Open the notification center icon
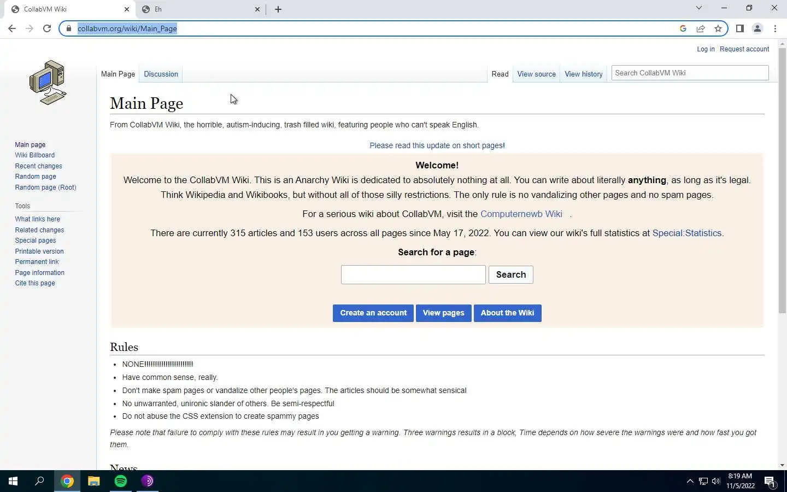 770,481
